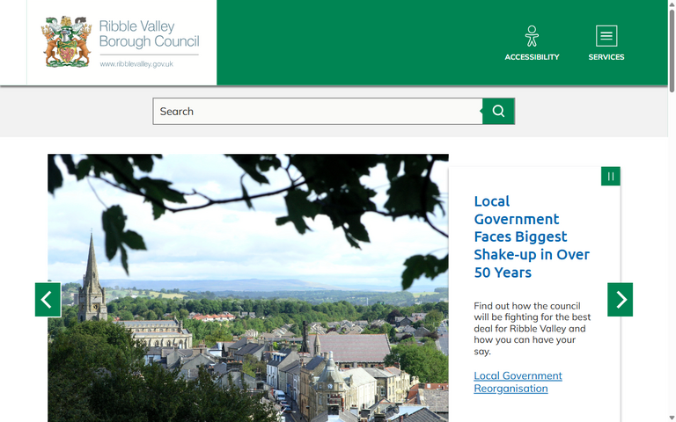This screenshot has height=422, width=676.
Task: Click the scrollbar down arrow
Action: [x=672, y=417]
